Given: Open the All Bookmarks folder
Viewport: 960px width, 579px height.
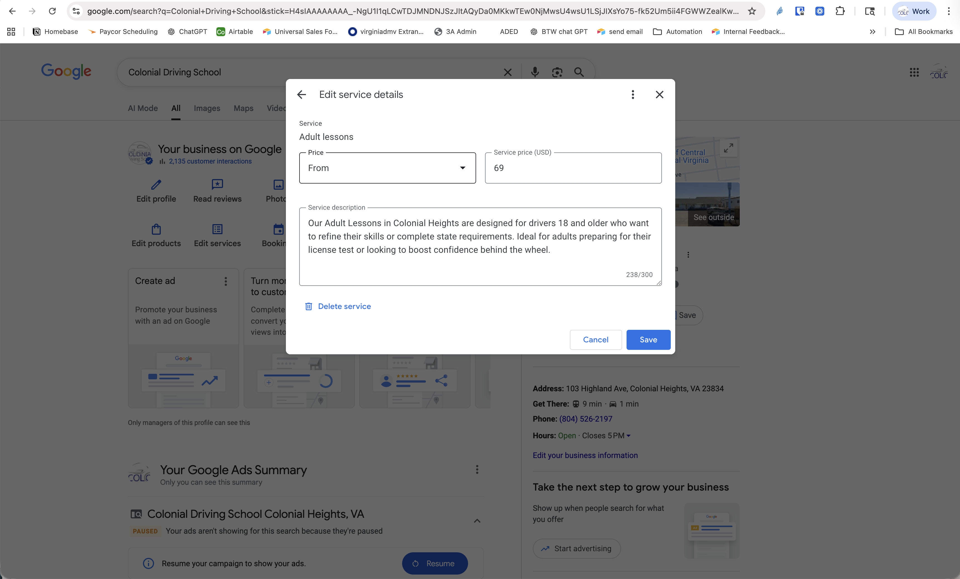Looking at the screenshot, I should (924, 31).
